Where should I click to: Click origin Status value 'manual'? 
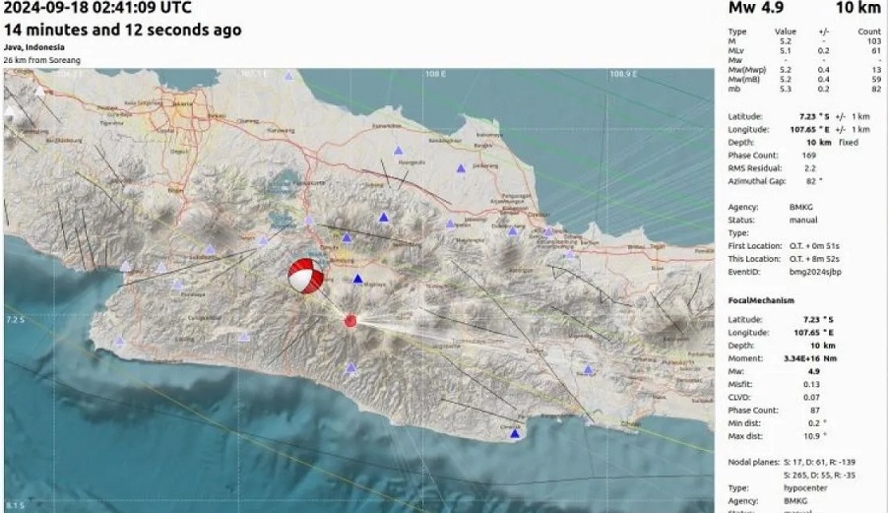(803, 221)
